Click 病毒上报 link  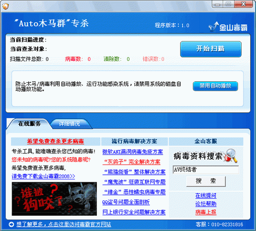click(x=206, y=212)
